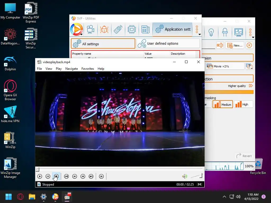
Task: Open the video camera tab in SVP Utilities
Action: point(91,29)
